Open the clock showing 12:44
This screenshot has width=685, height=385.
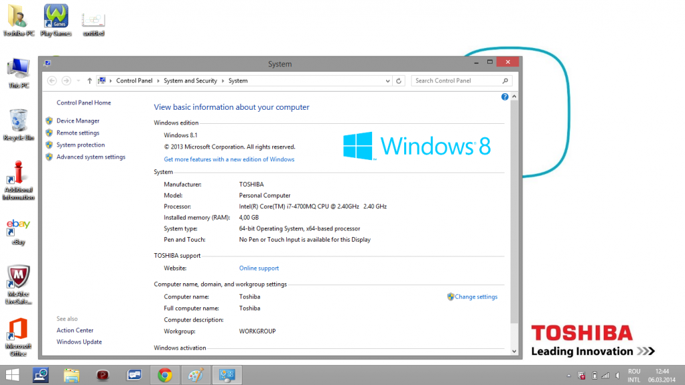662,376
